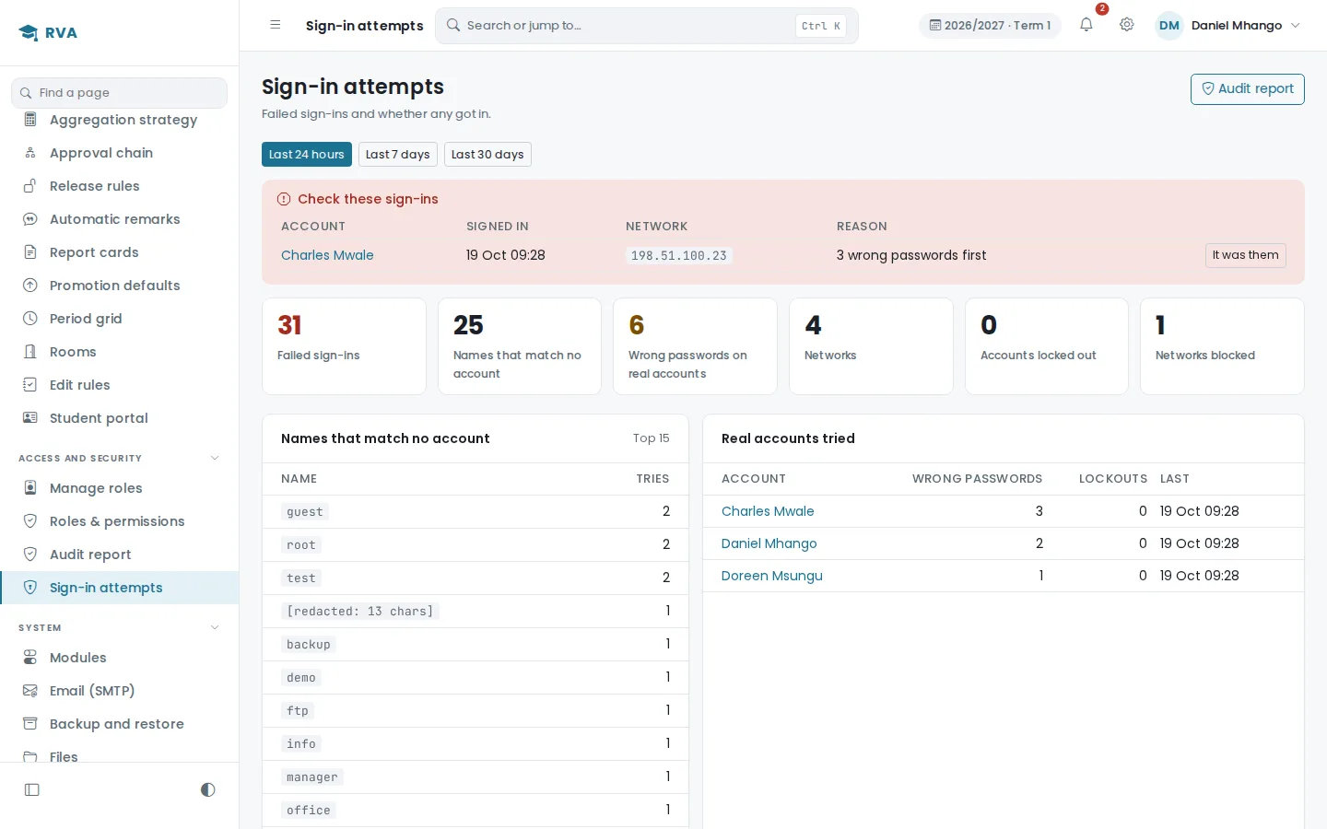Click the 31 Failed sign-ins card
The width and height of the screenshot is (1327, 829).
click(344, 346)
